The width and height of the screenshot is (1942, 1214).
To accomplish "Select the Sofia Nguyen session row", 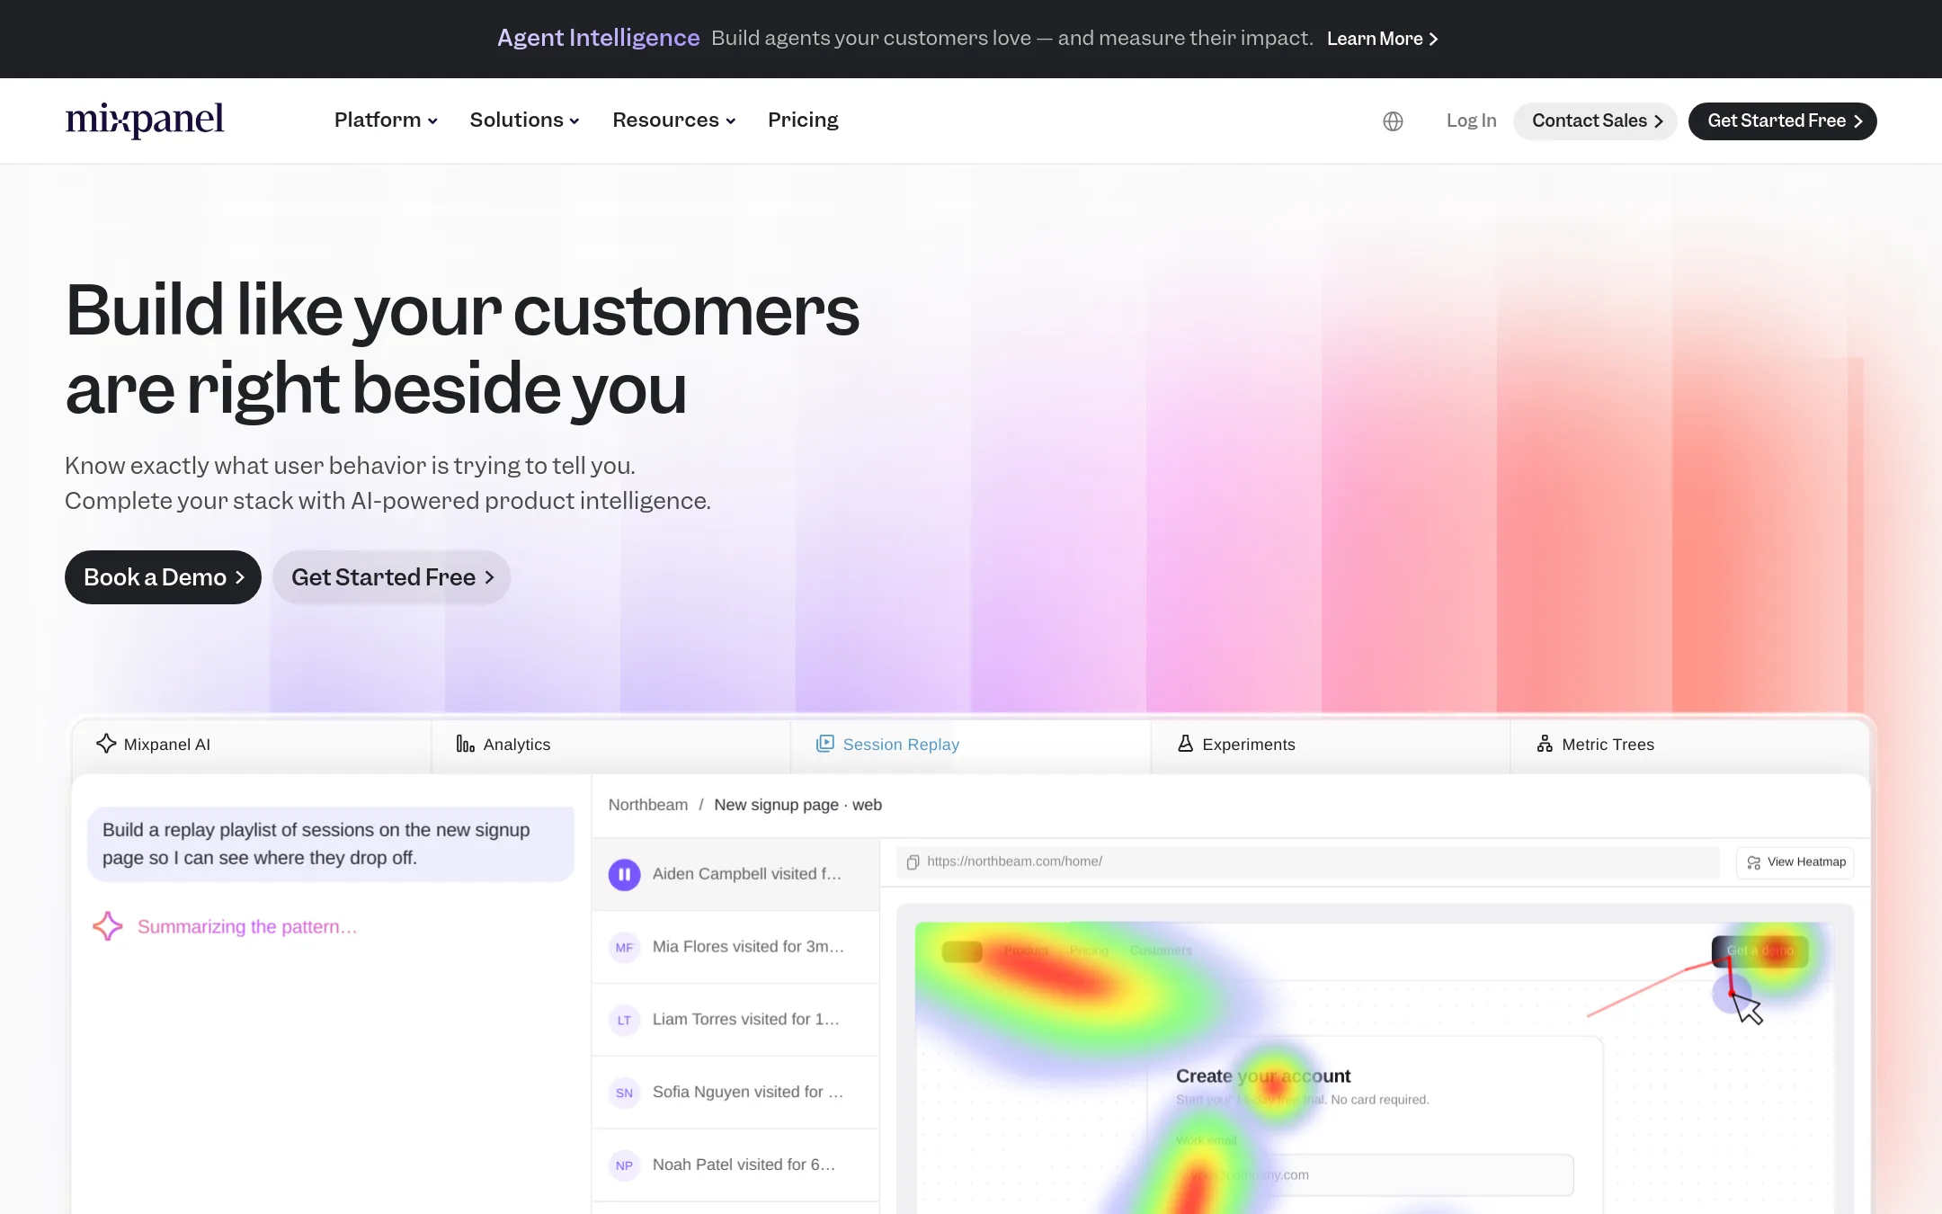I will (735, 1093).
